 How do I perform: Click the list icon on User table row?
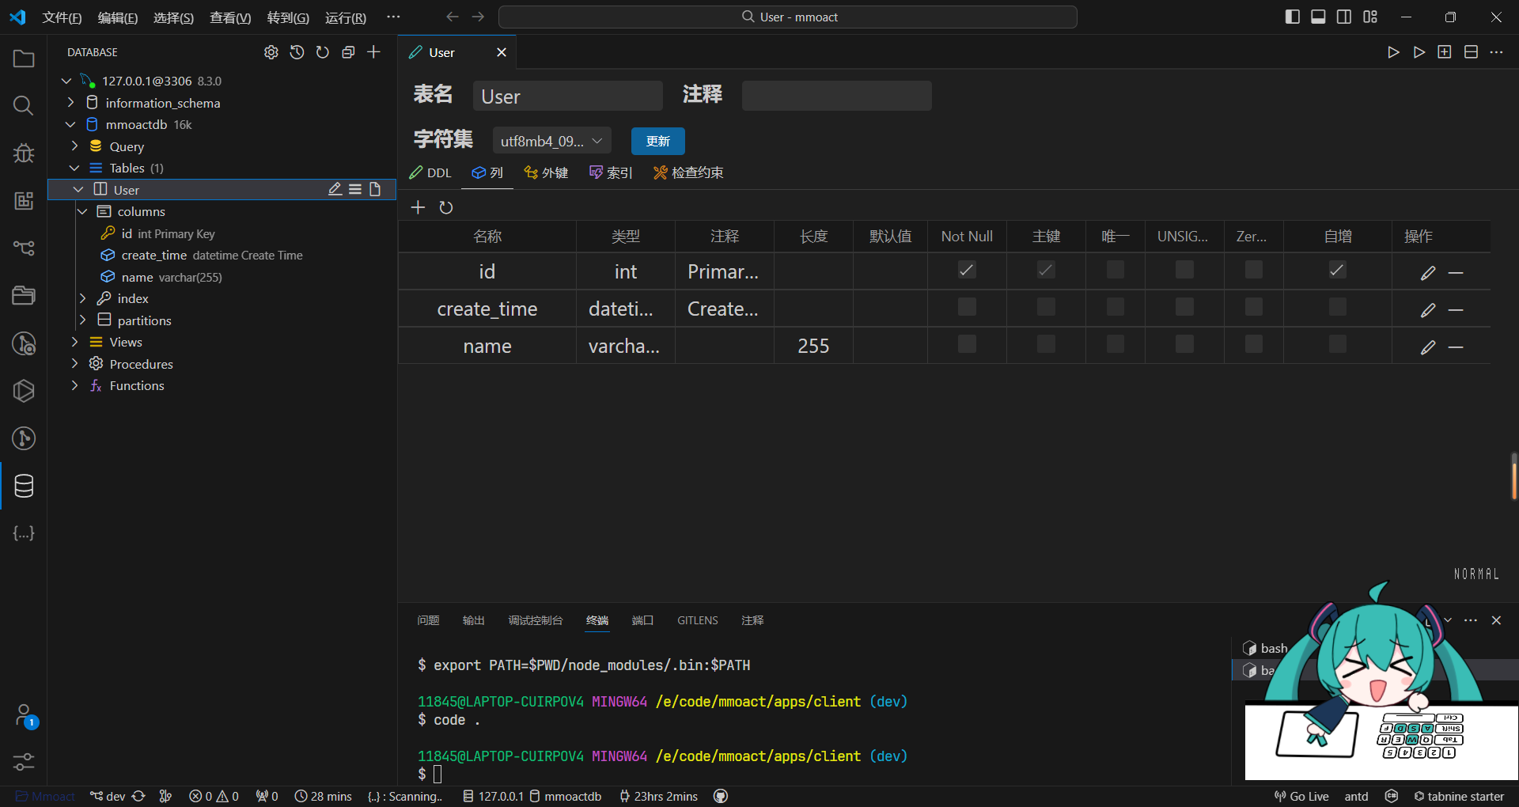[x=355, y=189]
